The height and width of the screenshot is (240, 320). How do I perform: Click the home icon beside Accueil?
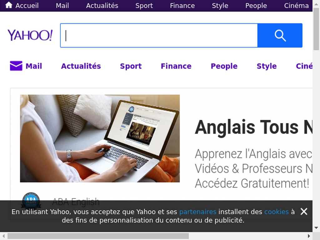coord(8,5)
